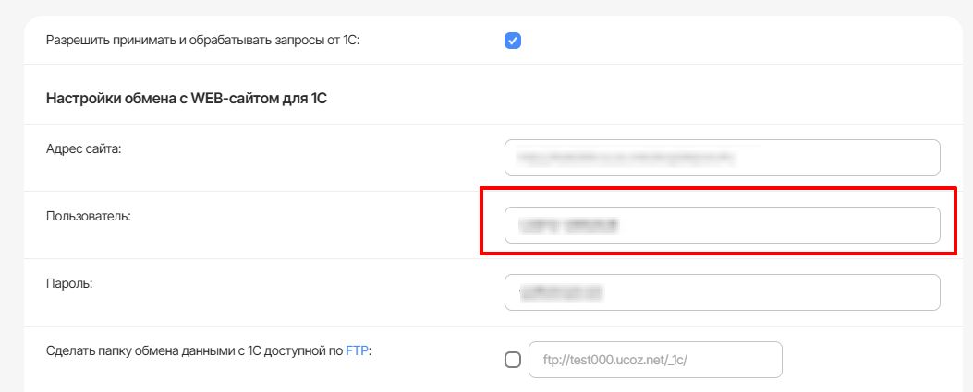973x392 pixels.
Task: Click into the Пароль input field
Action: pyautogui.click(x=722, y=292)
